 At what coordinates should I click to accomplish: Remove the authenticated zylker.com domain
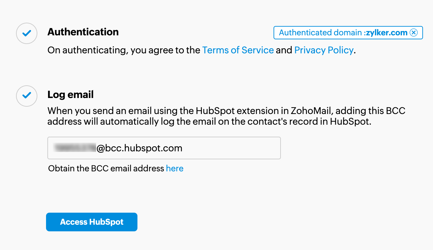[x=414, y=33]
